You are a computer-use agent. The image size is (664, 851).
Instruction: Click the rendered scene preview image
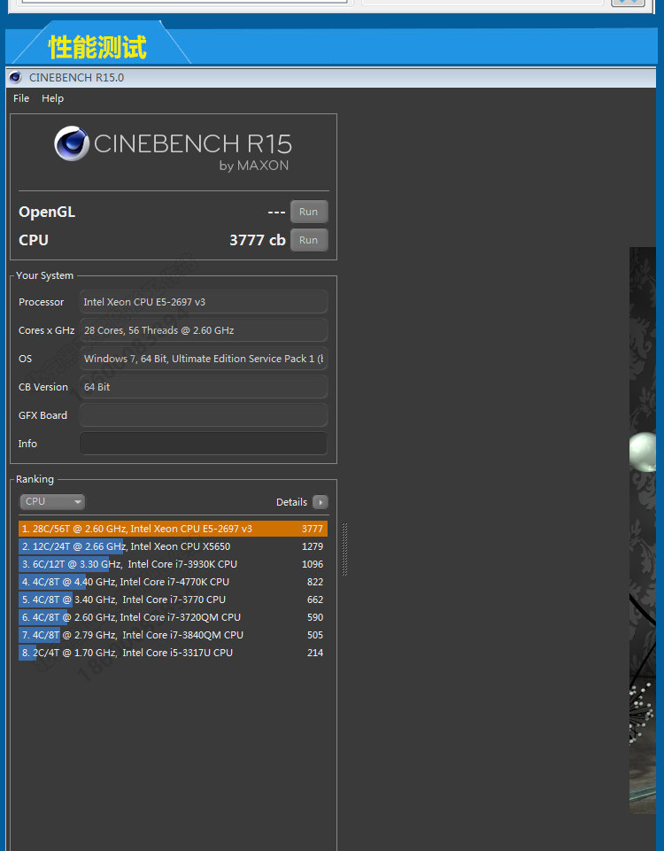click(642, 530)
